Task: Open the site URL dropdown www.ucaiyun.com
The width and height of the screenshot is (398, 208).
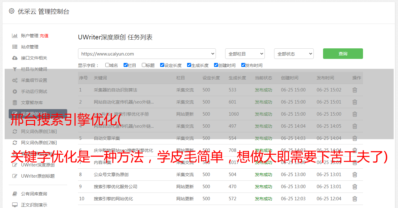Action: pyautogui.click(x=147, y=54)
